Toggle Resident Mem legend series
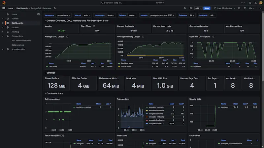The width and height of the screenshot is (264, 148). click(x=127, y=63)
